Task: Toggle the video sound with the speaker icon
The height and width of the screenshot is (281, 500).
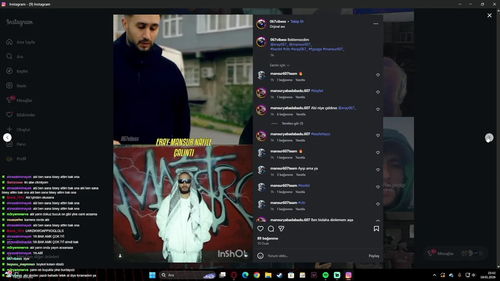Action: pos(246,256)
